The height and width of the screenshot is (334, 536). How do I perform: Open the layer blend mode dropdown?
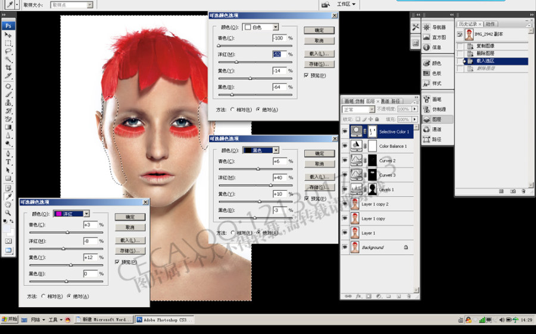point(359,109)
